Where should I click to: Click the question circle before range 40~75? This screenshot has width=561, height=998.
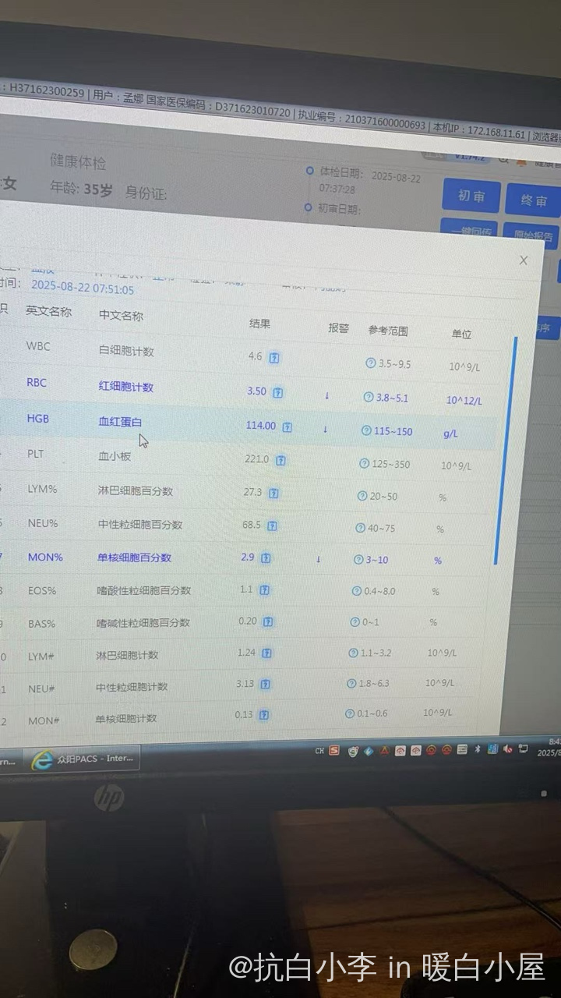(x=360, y=528)
